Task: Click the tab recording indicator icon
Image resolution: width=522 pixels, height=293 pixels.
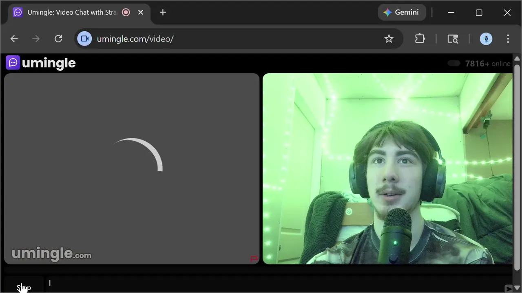Action: [126, 12]
